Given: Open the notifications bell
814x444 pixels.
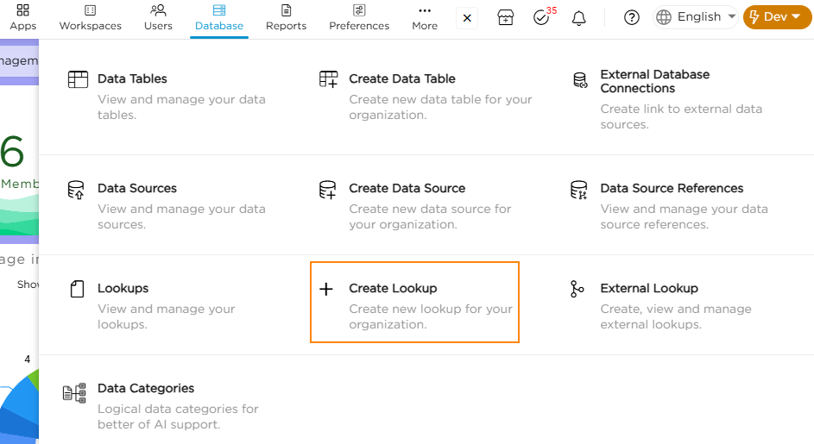Looking at the screenshot, I should pos(578,17).
